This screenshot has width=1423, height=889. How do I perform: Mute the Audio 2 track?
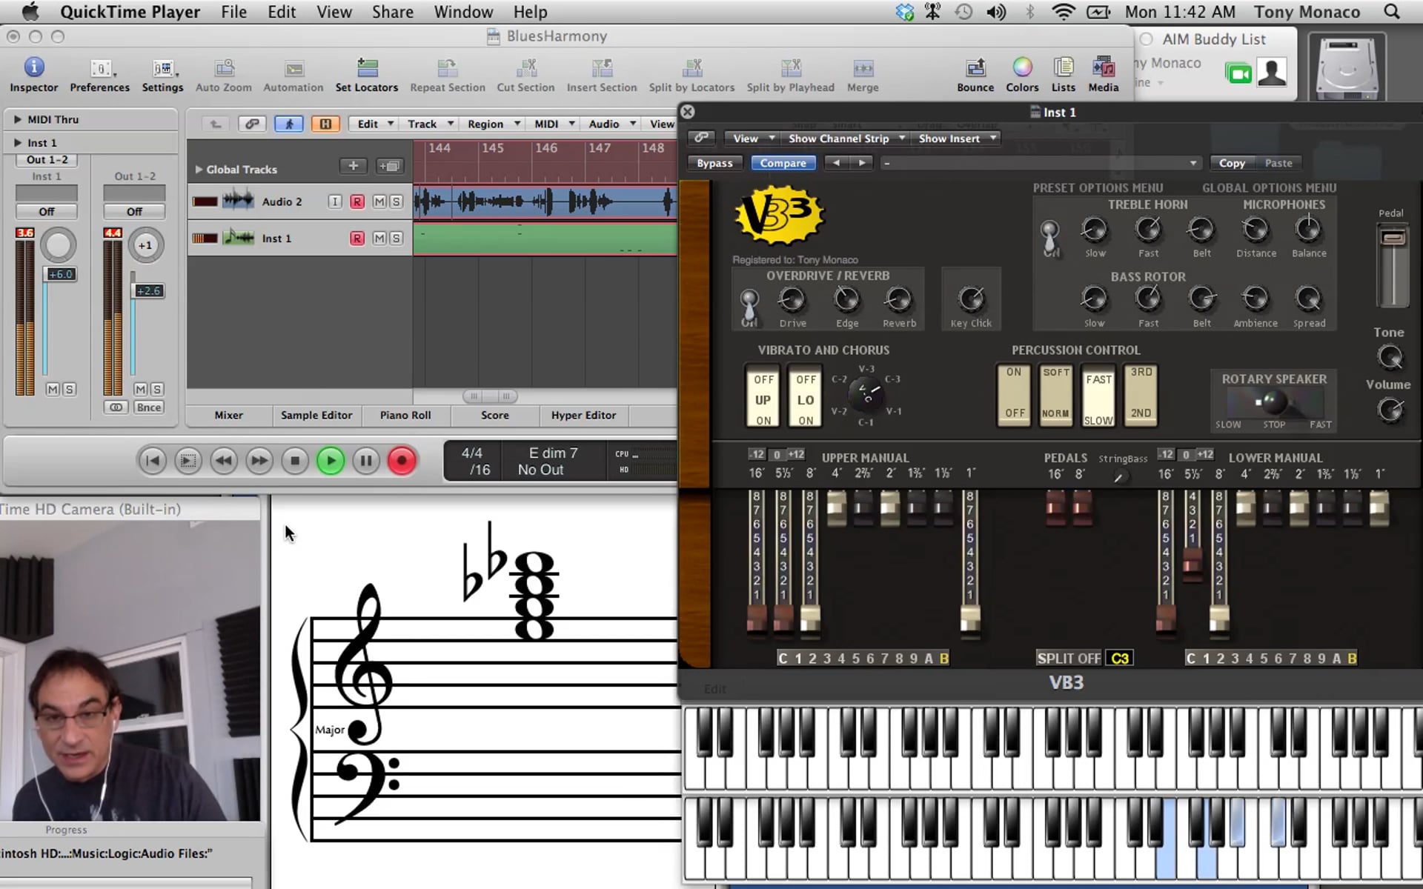point(379,202)
